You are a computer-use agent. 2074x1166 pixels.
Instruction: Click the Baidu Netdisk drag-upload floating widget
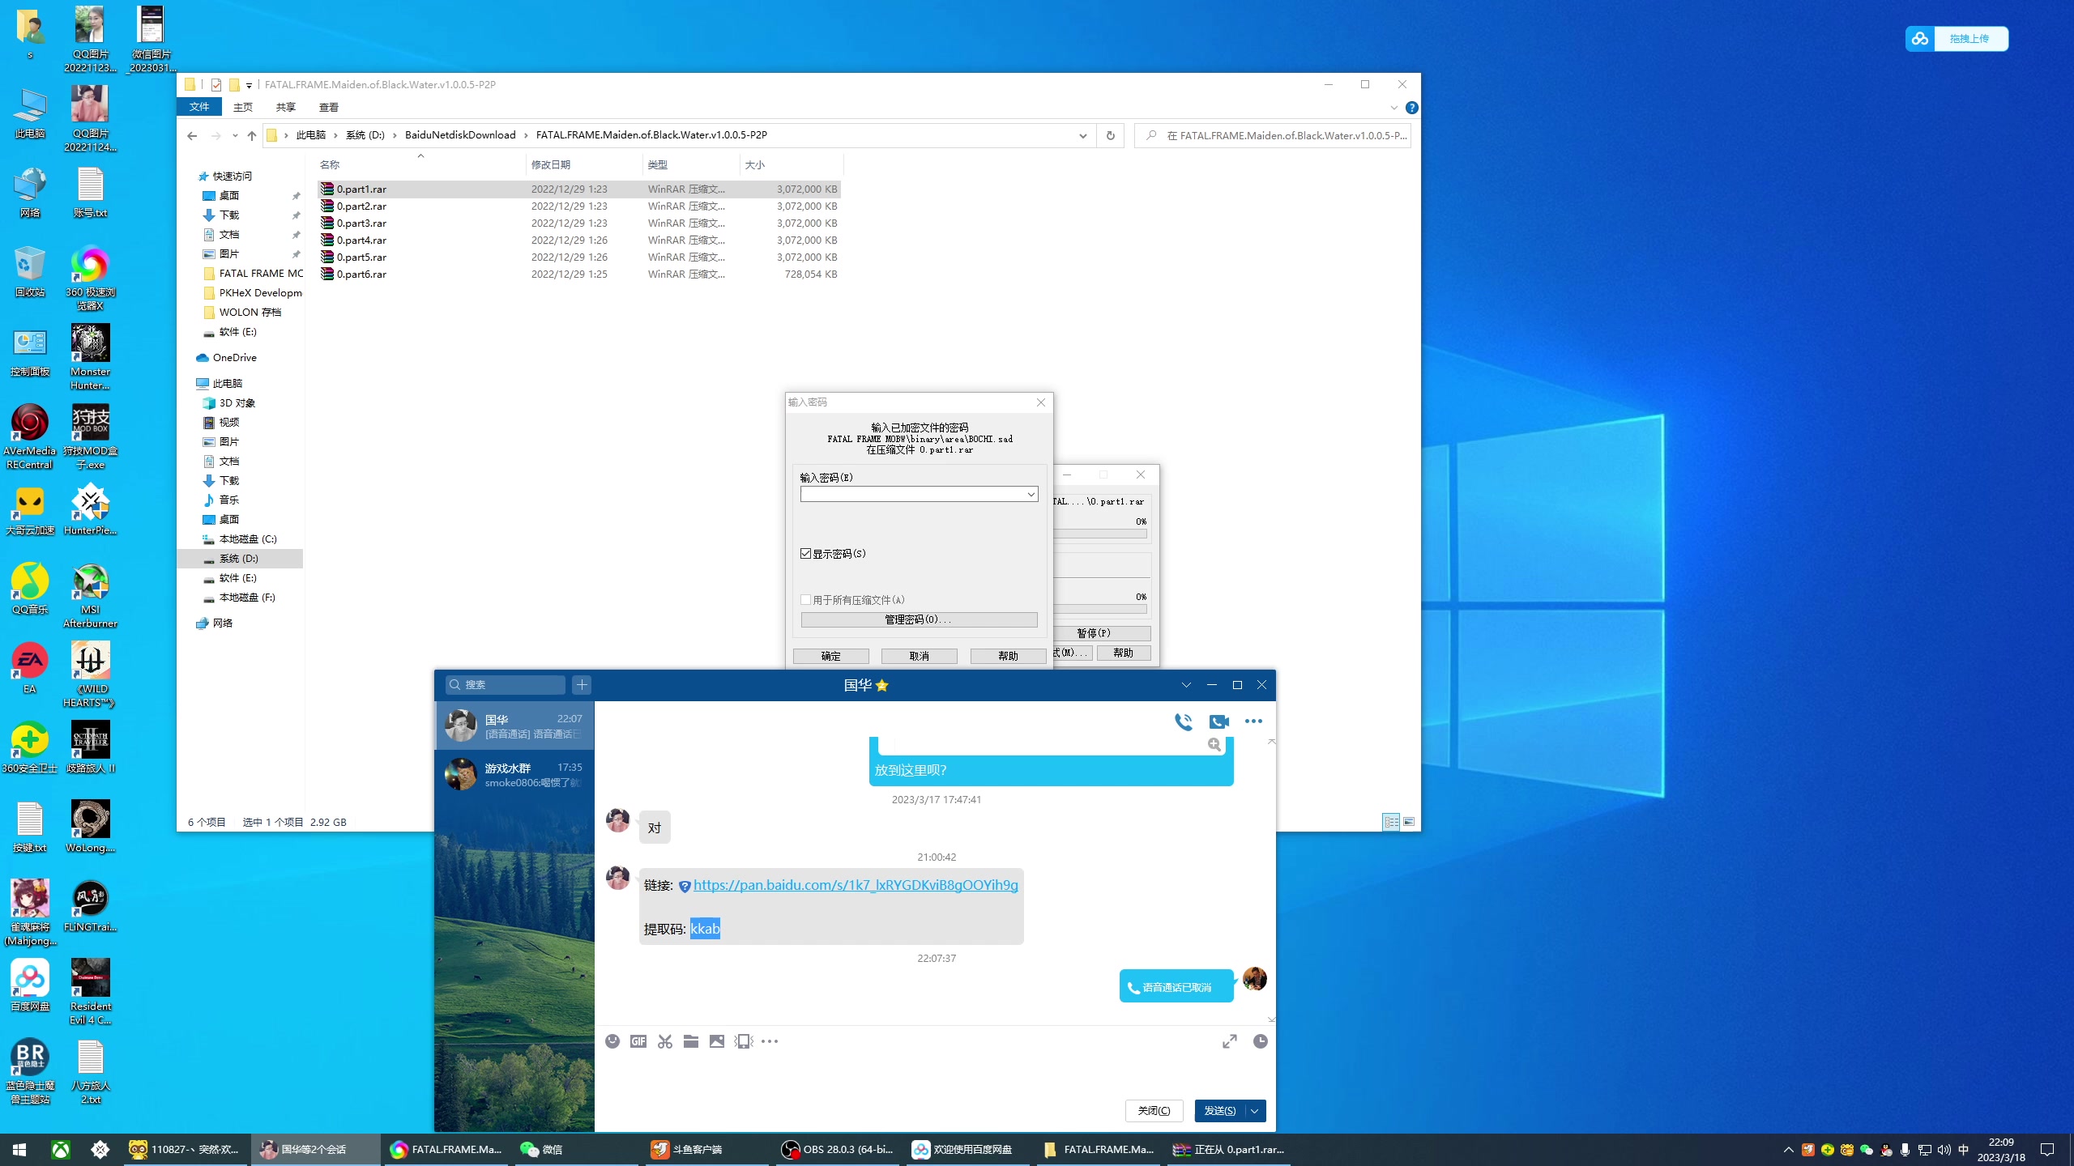point(1957,38)
